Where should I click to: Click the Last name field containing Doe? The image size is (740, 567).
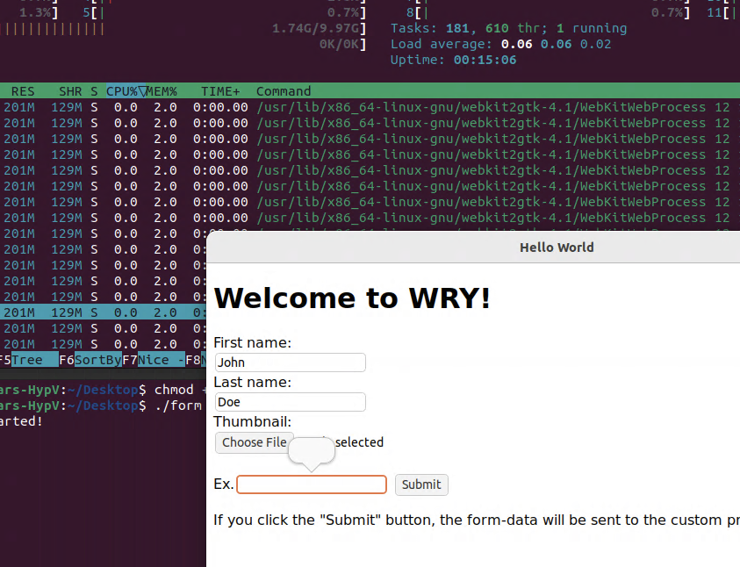[x=290, y=402]
